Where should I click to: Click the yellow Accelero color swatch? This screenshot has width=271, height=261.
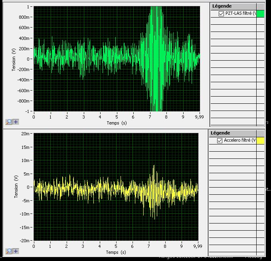(260, 140)
